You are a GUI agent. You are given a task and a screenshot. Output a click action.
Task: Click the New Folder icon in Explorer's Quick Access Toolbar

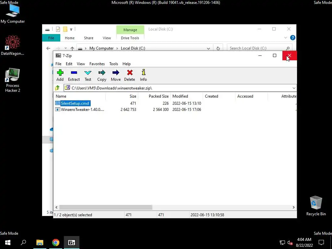click(65, 29)
